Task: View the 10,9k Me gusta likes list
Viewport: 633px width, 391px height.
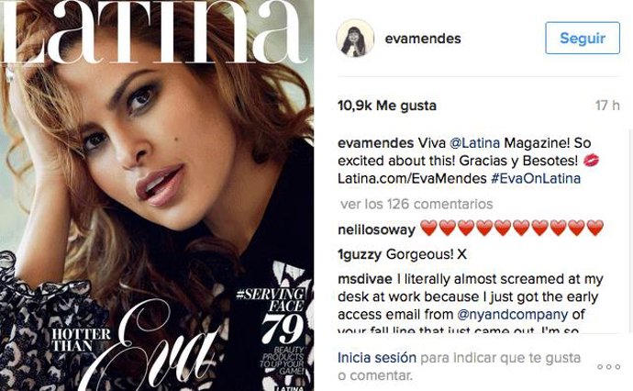Action: (387, 106)
